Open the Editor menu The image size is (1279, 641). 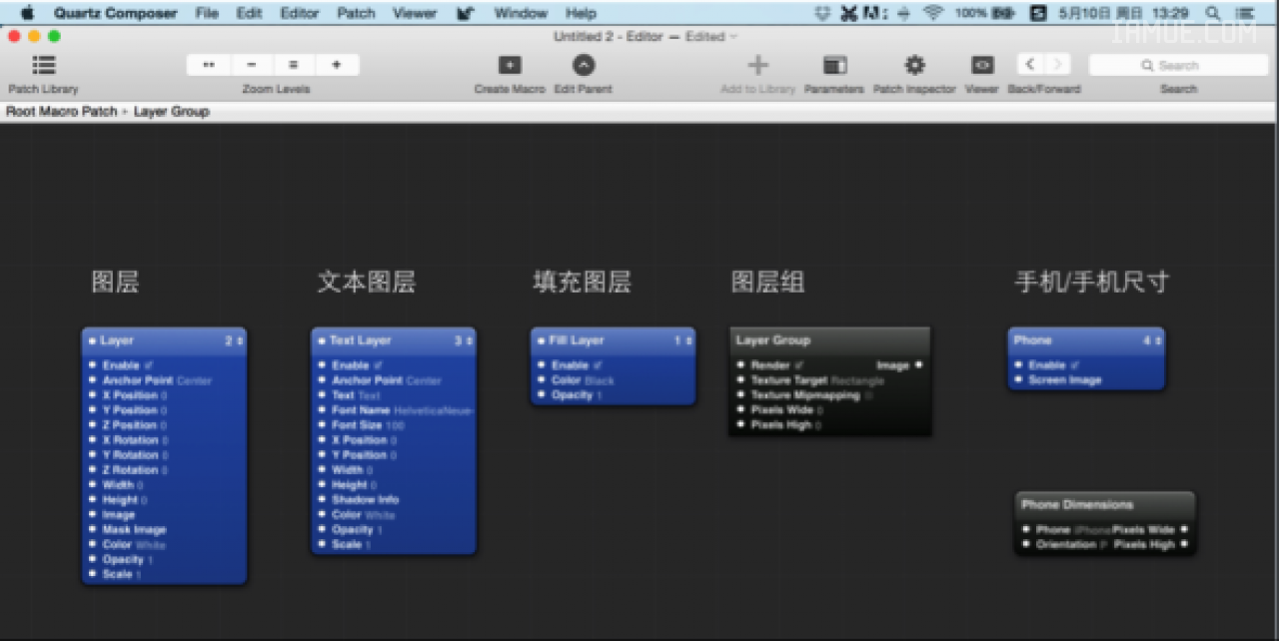(x=300, y=13)
